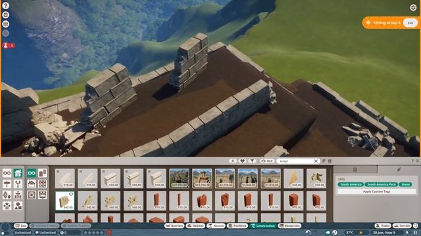421x236 pixels.
Task: Open the Paths tool
Action: tap(383, 226)
